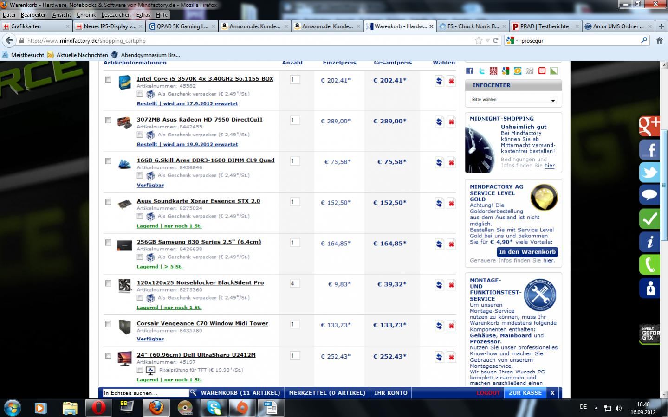Viewport: 668px width, 417px height.
Task: Enable gift wrap for Intel Core i5
Action: click(140, 94)
